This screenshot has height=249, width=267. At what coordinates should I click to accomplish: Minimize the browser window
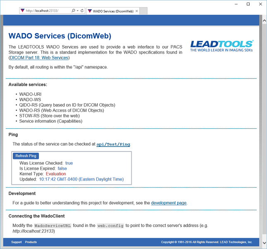pyautogui.click(x=236, y=4)
